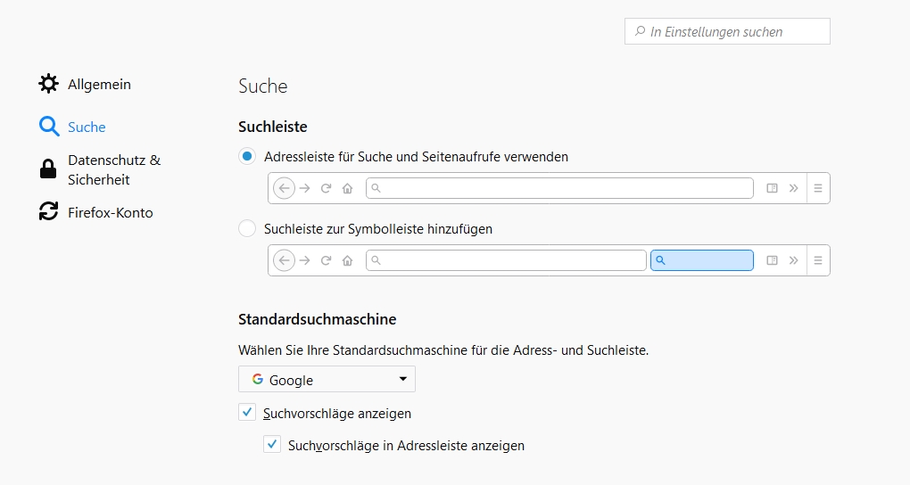Screen dimensions: 910x485
Task: Toggle "Suchvorschläge anzeigen" checkbox
Action: 247,413
